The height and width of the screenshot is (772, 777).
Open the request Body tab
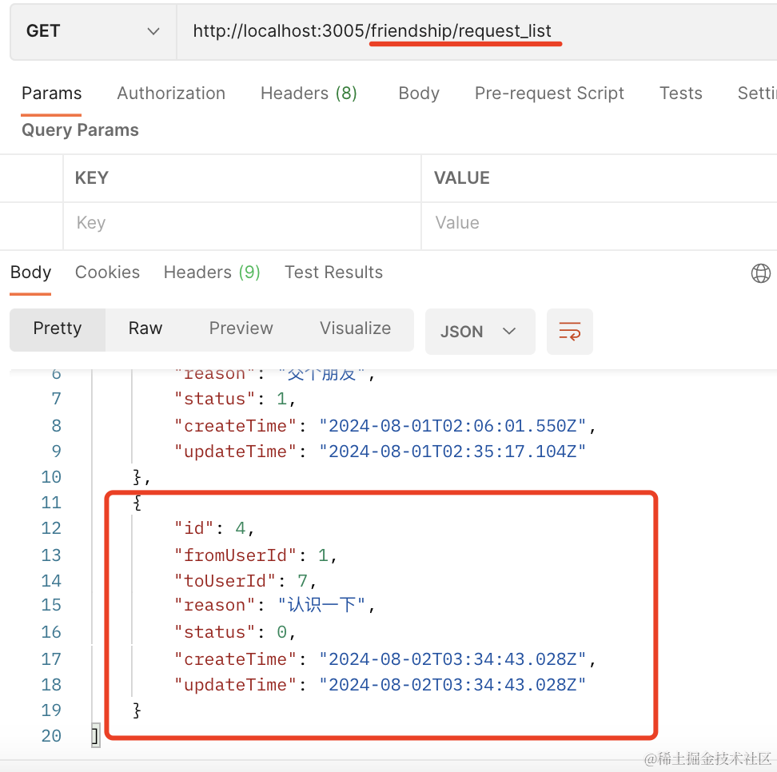[419, 94]
